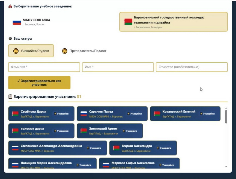This screenshot has width=236, height=179.
Task: Click Belarus flag on Барановичский колледж option
Action: click(128, 22)
